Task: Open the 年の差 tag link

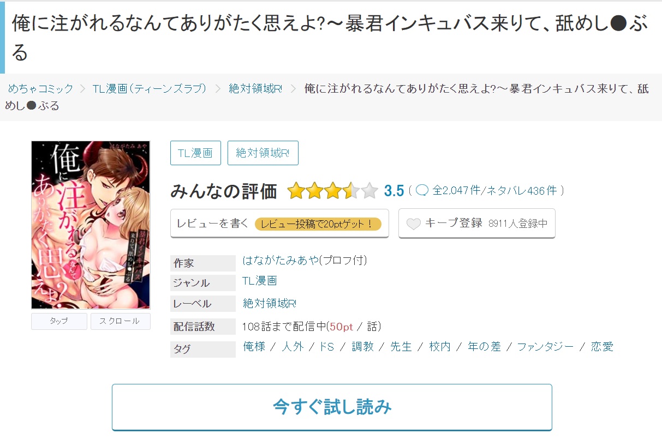Action: coord(484,347)
